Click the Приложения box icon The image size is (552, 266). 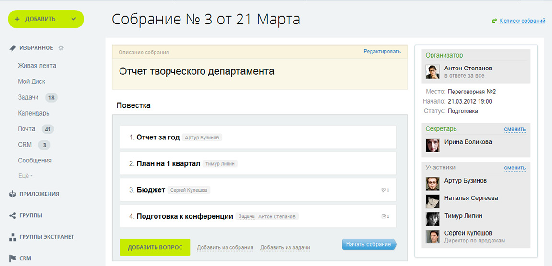[12, 194]
